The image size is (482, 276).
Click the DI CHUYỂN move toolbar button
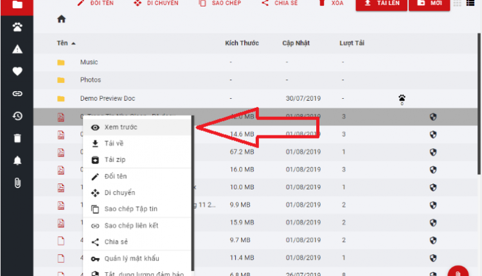click(x=156, y=3)
